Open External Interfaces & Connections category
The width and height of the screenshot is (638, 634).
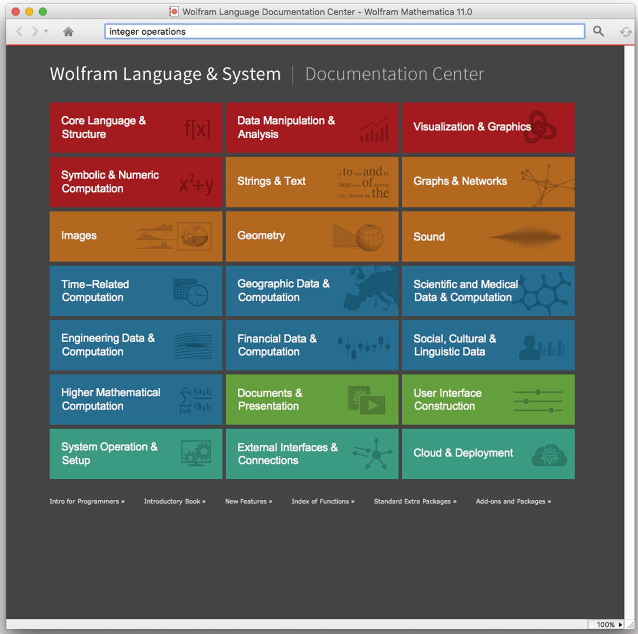pos(312,454)
